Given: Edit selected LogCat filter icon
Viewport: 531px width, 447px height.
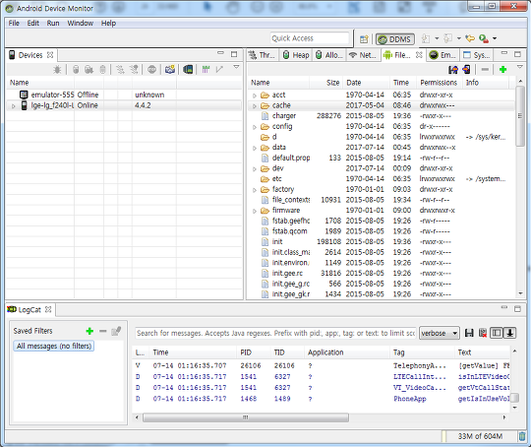Looking at the screenshot, I should pos(116,331).
